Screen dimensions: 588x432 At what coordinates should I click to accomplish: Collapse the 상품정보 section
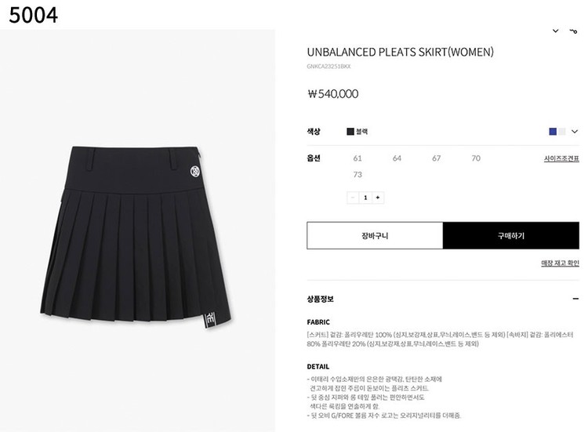tap(575, 299)
